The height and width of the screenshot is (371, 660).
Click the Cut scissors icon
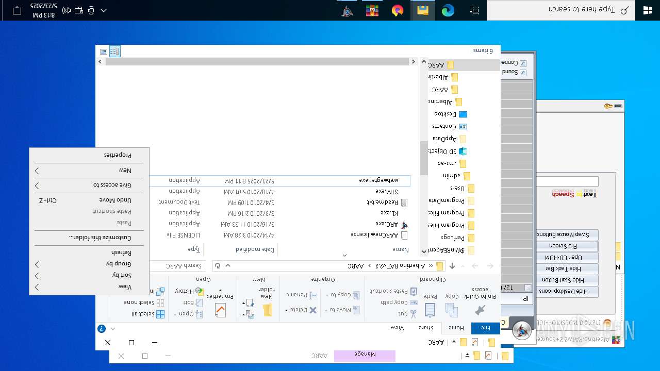(413, 313)
